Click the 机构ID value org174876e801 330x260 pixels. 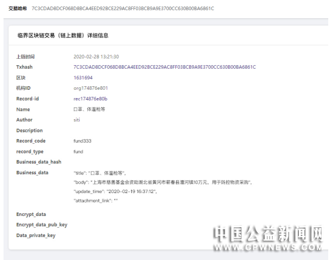[x=90, y=88]
